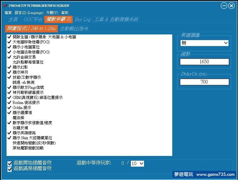The image size is (238, 180).
Task: Expand the waiting players dropdown showing 10
Action: pyautogui.click(x=137, y=163)
